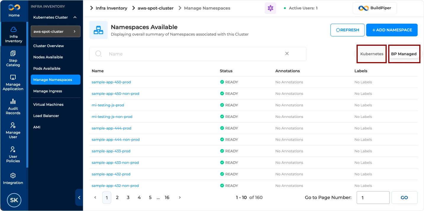Screen dimensions: 424x211
Task: Open the SK user avatar
Action: point(14,200)
